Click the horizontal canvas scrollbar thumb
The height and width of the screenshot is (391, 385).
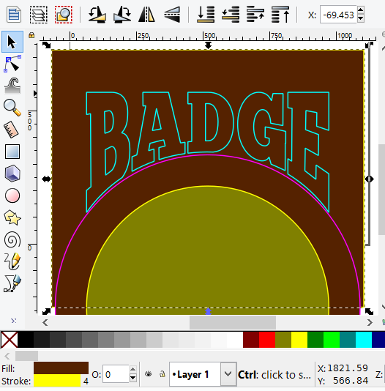coord(233,322)
